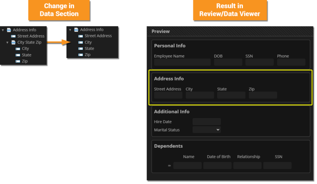Click the Dependents section title

coord(168,146)
